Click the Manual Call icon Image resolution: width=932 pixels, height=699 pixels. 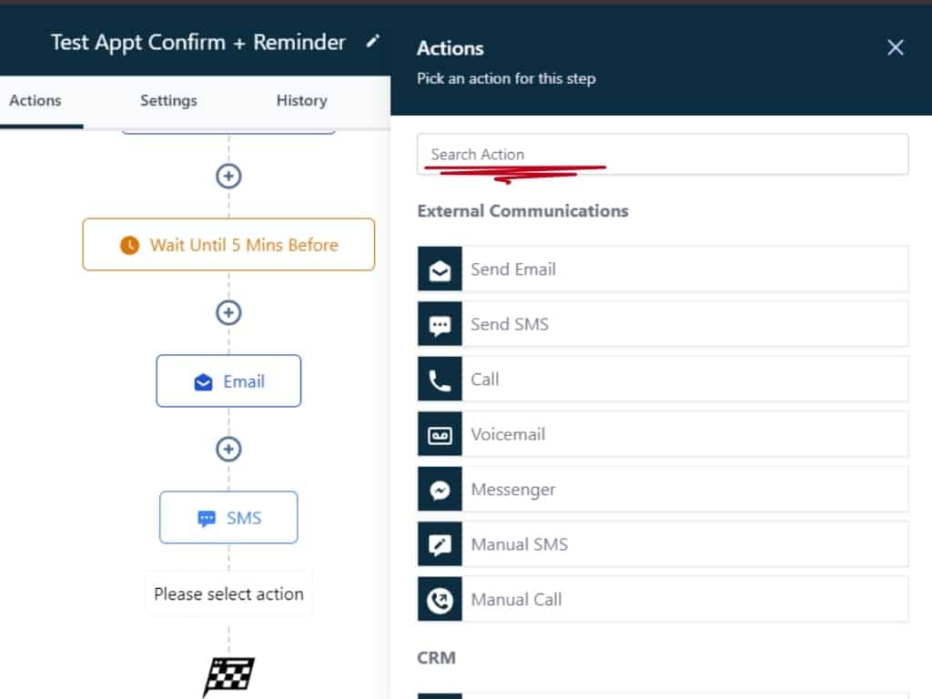pos(440,600)
